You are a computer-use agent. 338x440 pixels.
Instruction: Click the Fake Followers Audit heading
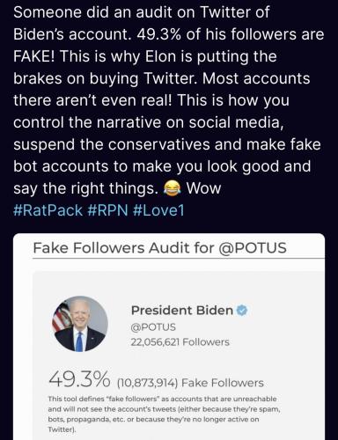160,247
